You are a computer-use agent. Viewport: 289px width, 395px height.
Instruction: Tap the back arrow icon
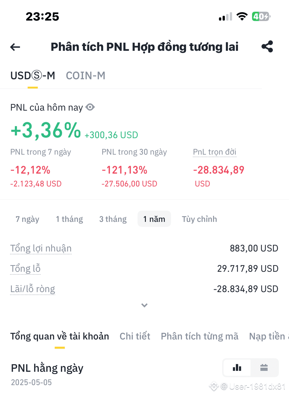pyautogui.click(x=15, y=47)
